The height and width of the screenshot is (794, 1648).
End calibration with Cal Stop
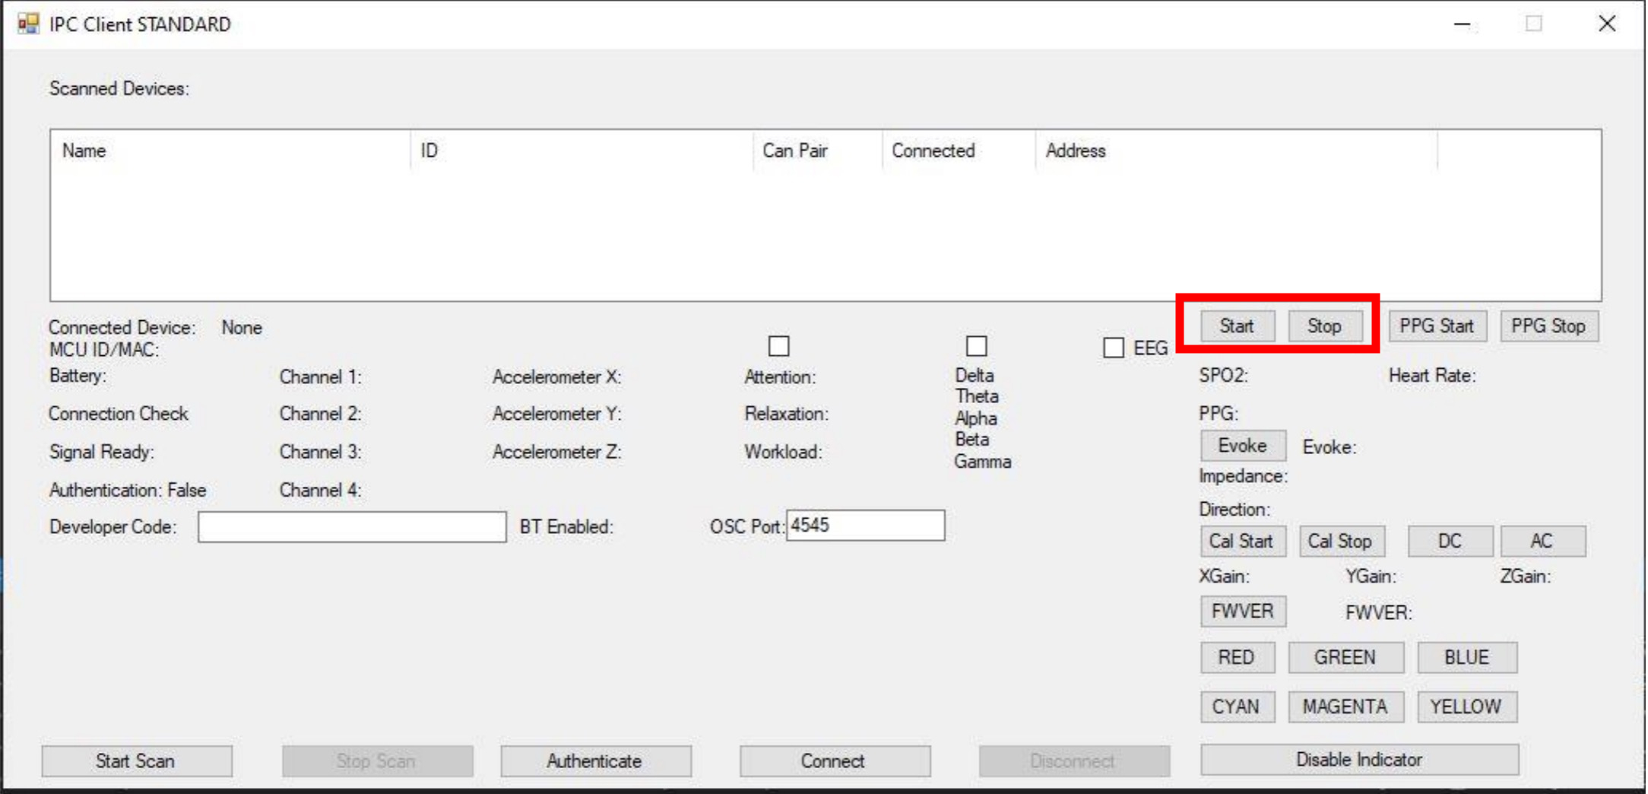[1342, 541]
